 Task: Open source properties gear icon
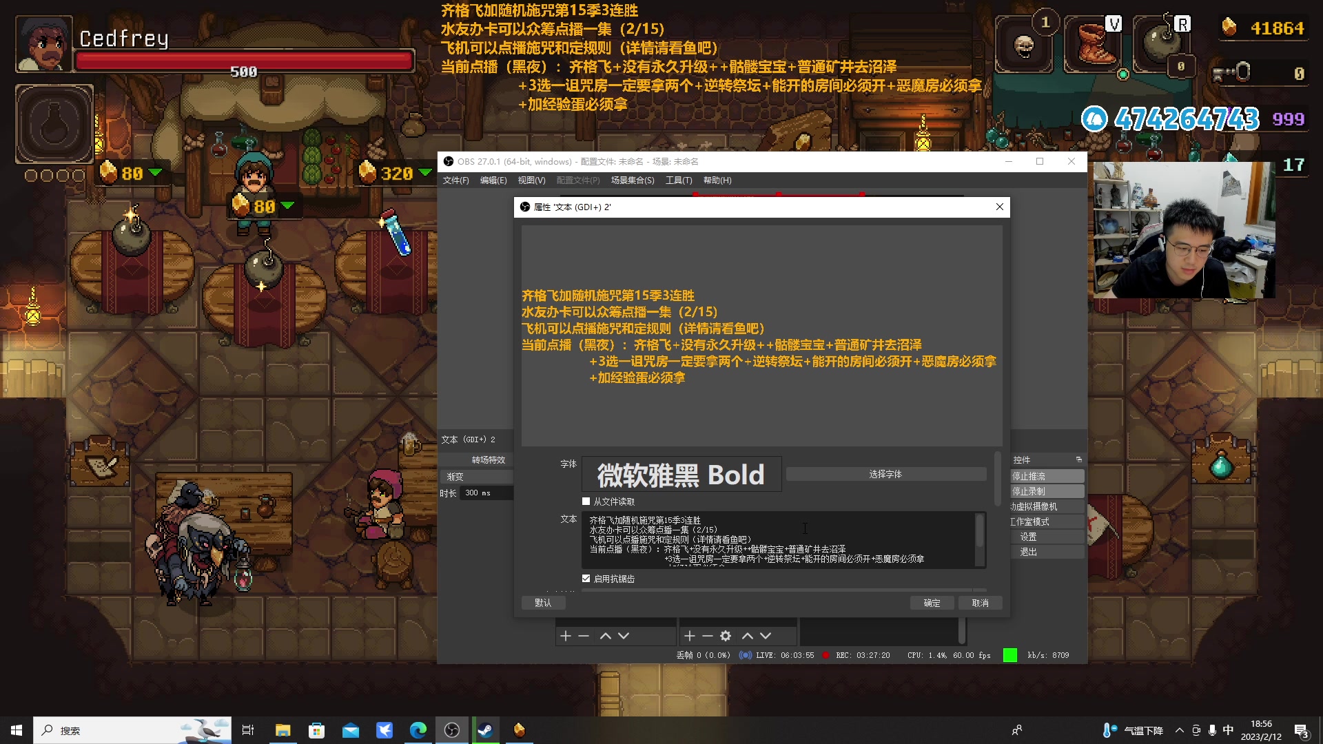[x=726, y=636]
